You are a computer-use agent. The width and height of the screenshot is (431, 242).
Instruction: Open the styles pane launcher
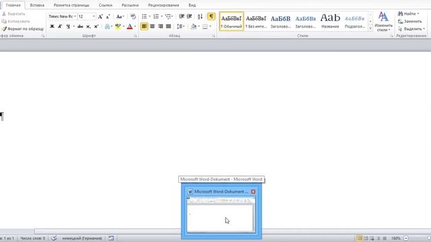tap(392, 36)
